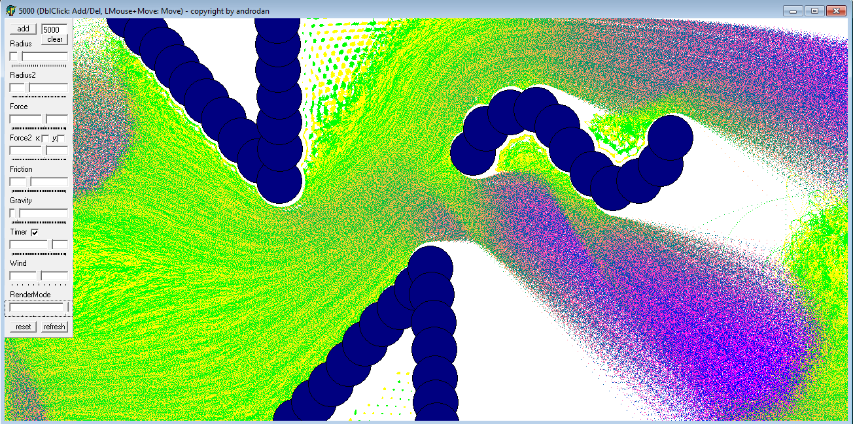Click the Force2 slider track
853x424 pixels.
tap(39, 151)
